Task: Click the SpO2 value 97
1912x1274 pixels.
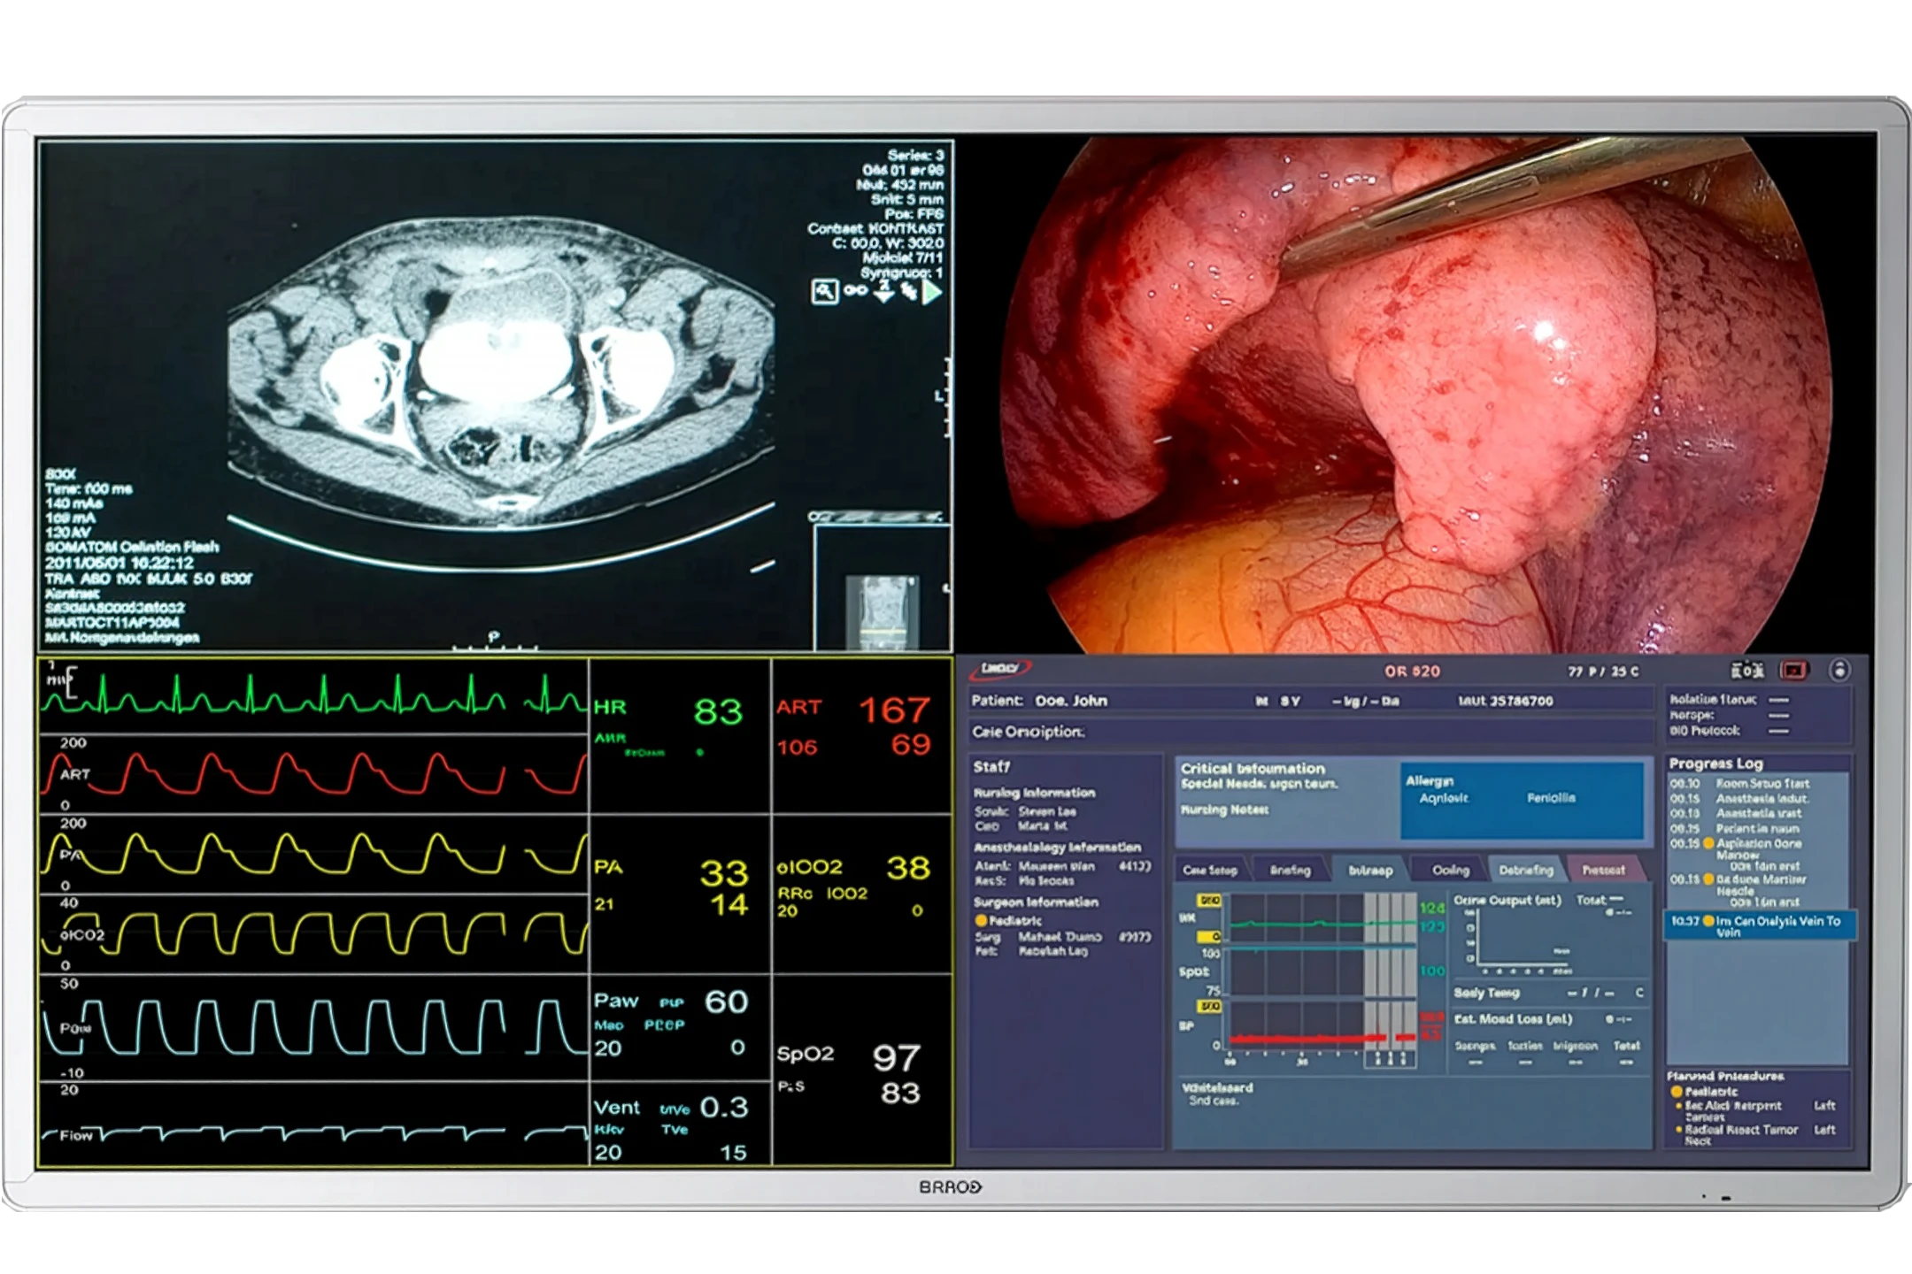Action: (x=897, y=1057)
